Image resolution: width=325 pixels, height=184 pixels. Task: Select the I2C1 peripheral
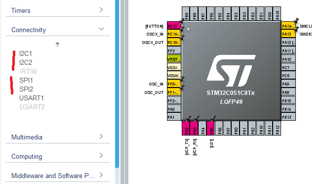[x=26, y=53]
